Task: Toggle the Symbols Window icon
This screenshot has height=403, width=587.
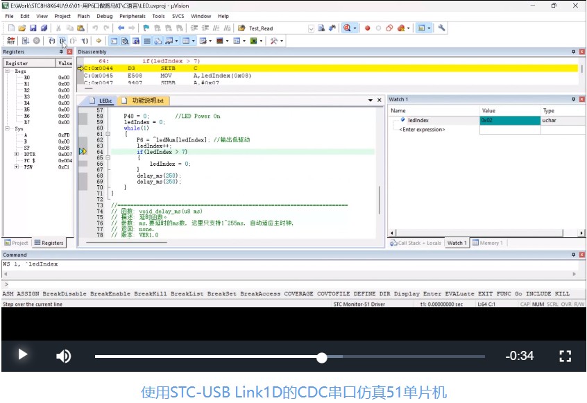Action: click(x=136, y=41)
